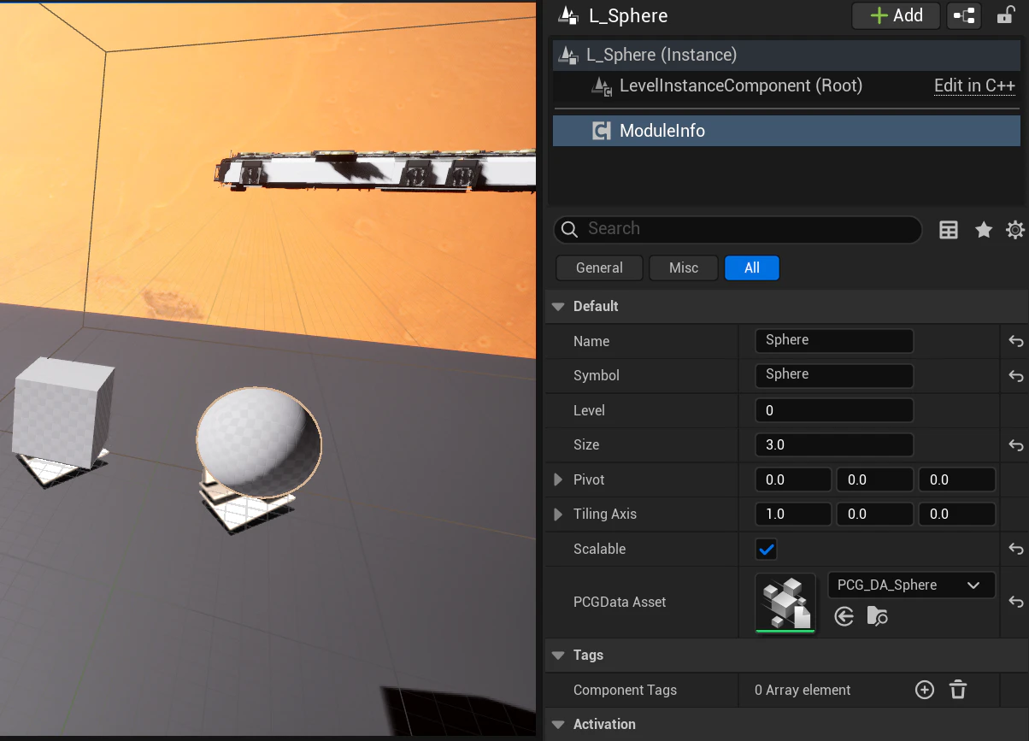
Task: Open the PCG_DA_Sphere asset dropdown
Action: [x=911, y=585]
